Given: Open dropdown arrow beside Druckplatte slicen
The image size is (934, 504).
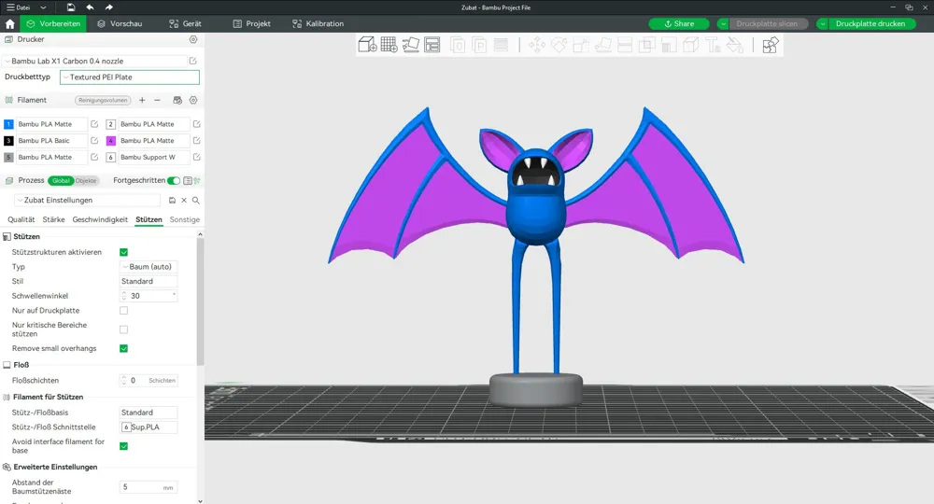Looking at the screenshot, I should [x=723, y=24].
